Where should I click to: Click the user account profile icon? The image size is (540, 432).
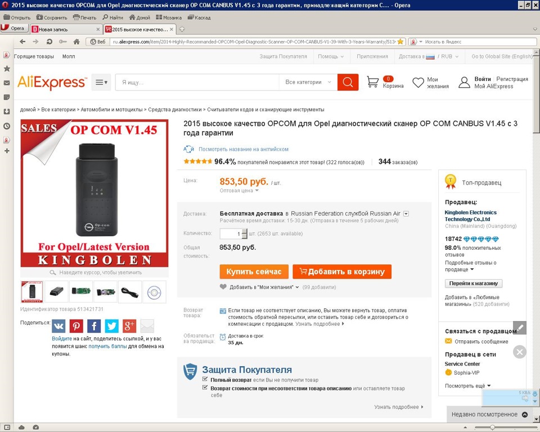464,82
